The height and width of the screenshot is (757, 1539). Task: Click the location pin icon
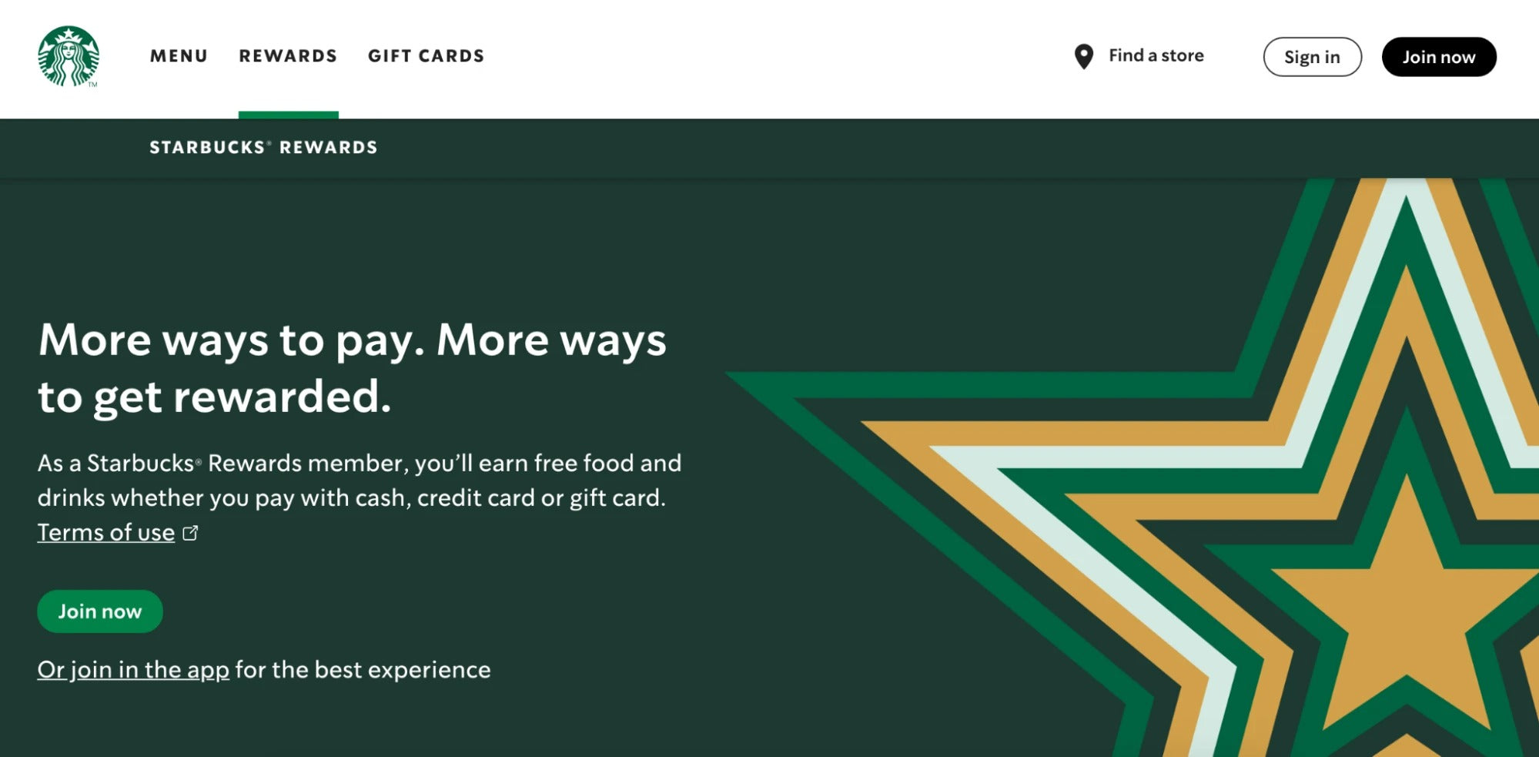tap(1083, 56)
